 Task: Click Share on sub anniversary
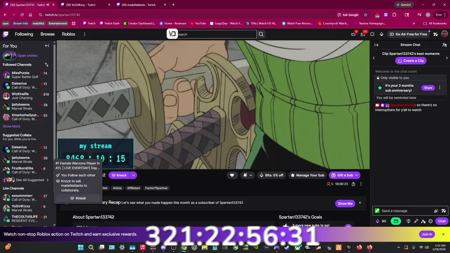click(428, 88)
